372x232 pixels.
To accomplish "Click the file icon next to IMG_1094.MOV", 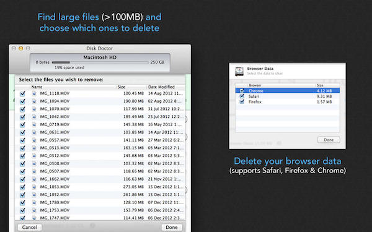I will (x=34, y=101).
